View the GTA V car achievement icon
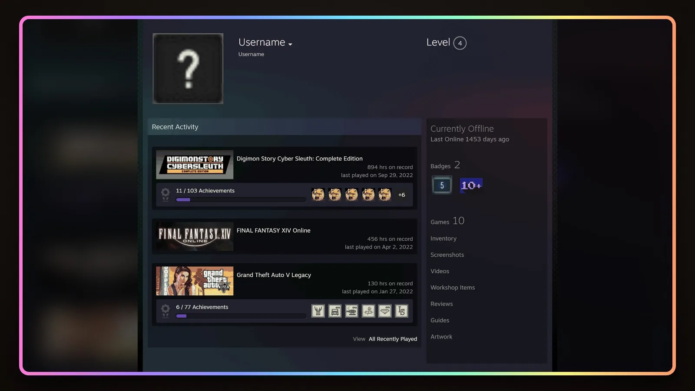 click(335, 311)
